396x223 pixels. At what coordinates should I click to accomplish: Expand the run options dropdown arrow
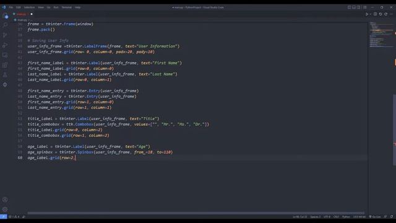tap(371, 14)
